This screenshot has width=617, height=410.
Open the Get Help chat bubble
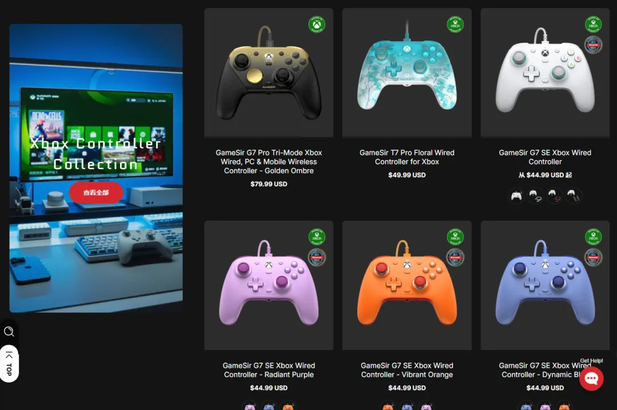[x=591, y=379]
